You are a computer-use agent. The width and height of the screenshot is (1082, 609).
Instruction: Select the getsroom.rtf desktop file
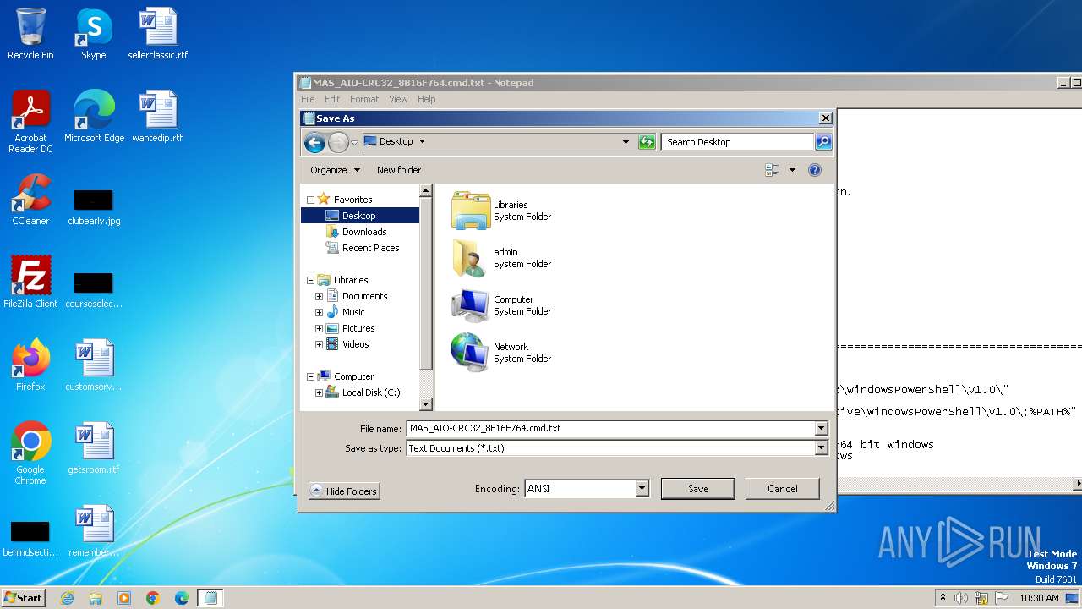coord(94,448)
